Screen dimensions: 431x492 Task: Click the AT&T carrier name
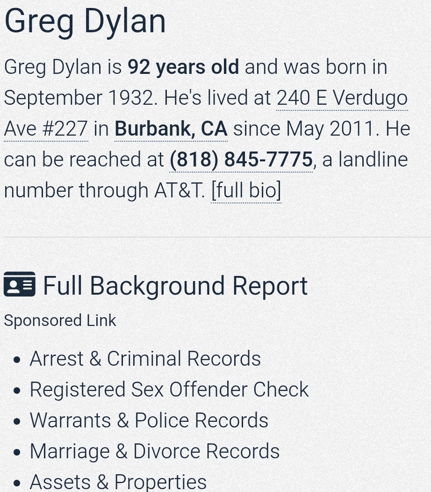[180, 190]
